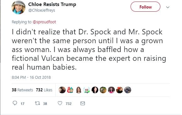Image resolution: width=182 pixels, height=115 pixels.
Task: Click the first liker avatar in row
Action: click(62, 90)
